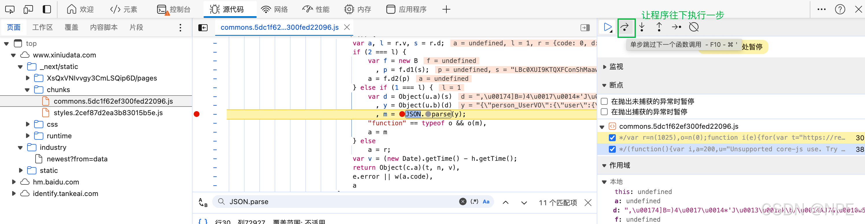Step out of current function
The image size is (865, 224).
click(x=659, y=27)
